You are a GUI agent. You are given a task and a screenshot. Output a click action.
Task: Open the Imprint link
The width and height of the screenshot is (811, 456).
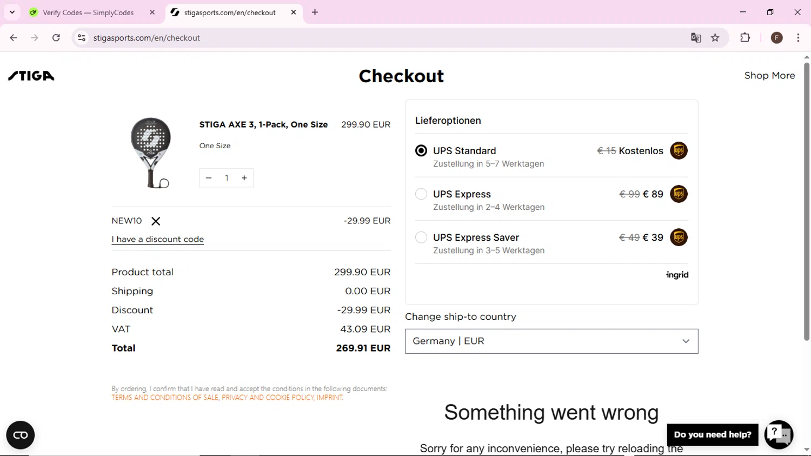click(x=330, y=398)
